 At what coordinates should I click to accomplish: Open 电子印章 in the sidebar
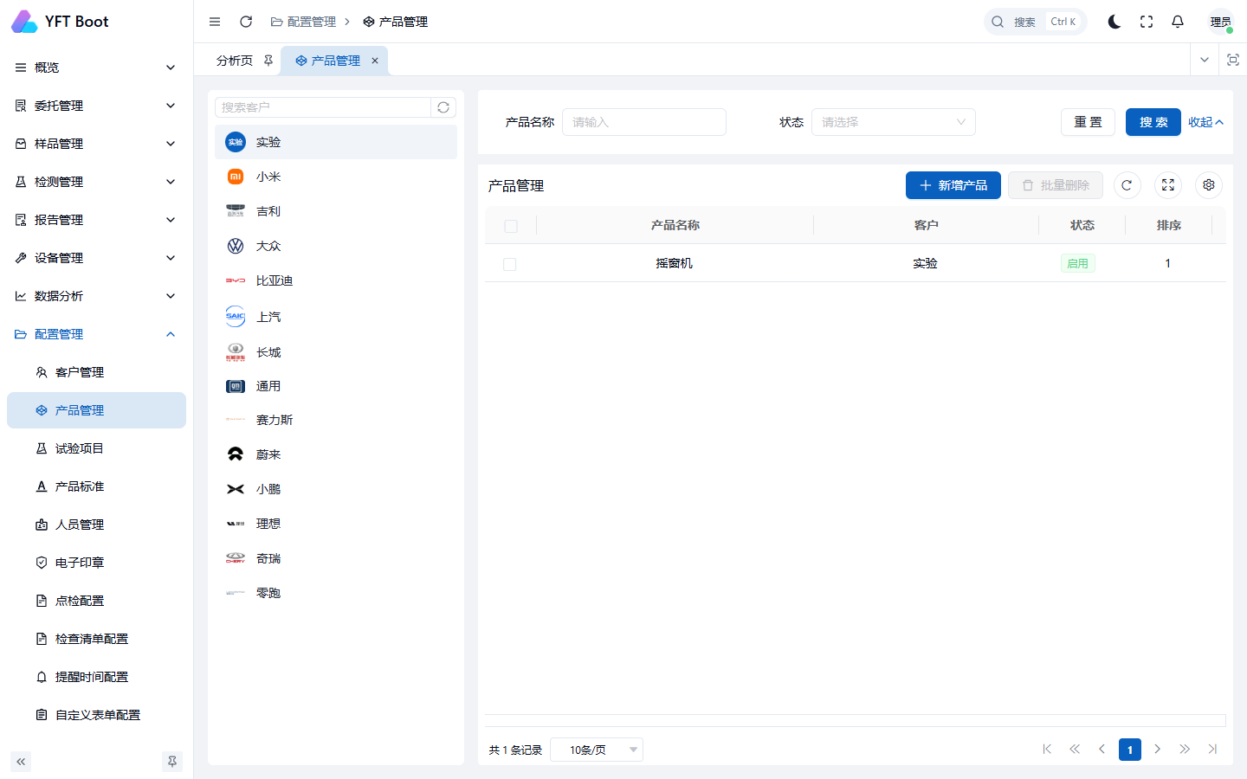(x=96, y=563)
